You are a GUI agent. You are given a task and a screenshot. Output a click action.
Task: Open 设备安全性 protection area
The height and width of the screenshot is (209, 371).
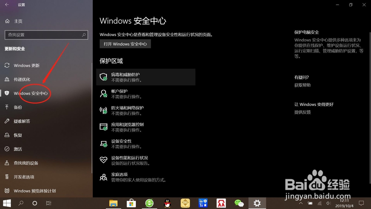[146, 144]
